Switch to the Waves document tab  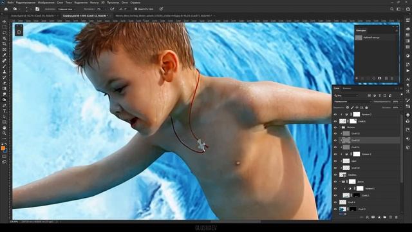click(164, 15)
